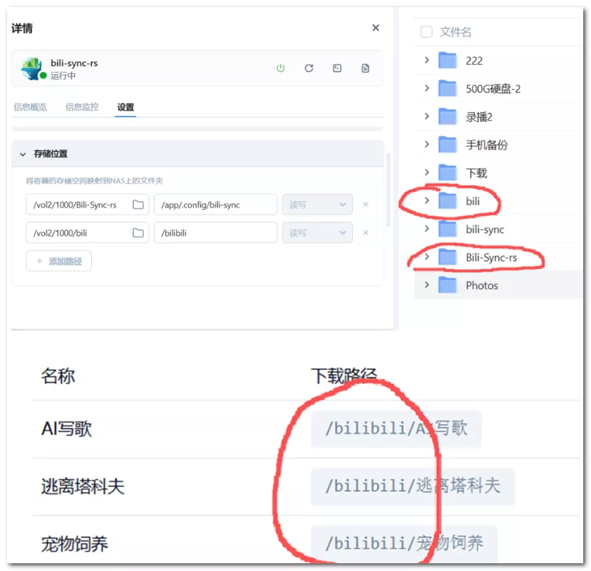Viewport: 591px width, 571px height.
Task: Switch to the 信息监控 tab
Action: coord(82,107)
